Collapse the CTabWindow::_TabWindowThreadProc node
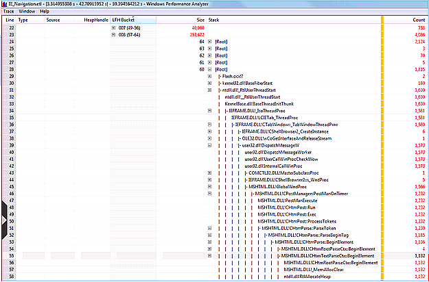 tap(209, 125)
